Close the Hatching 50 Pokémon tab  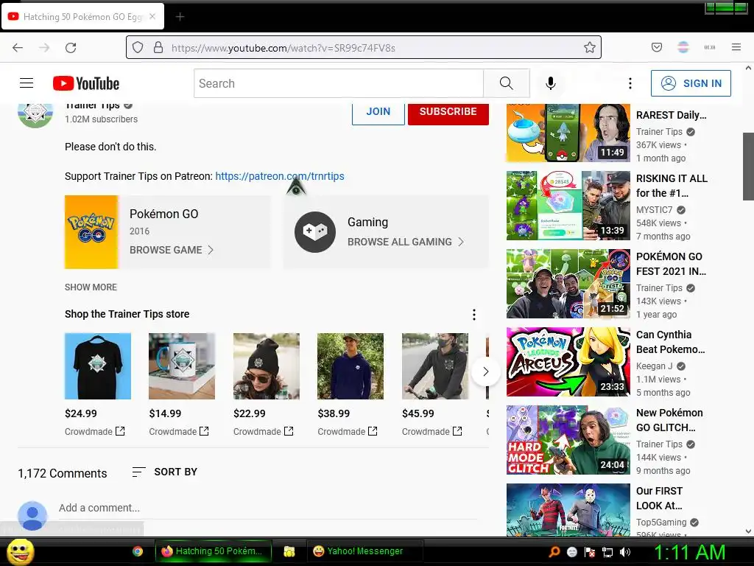(152, 16)
